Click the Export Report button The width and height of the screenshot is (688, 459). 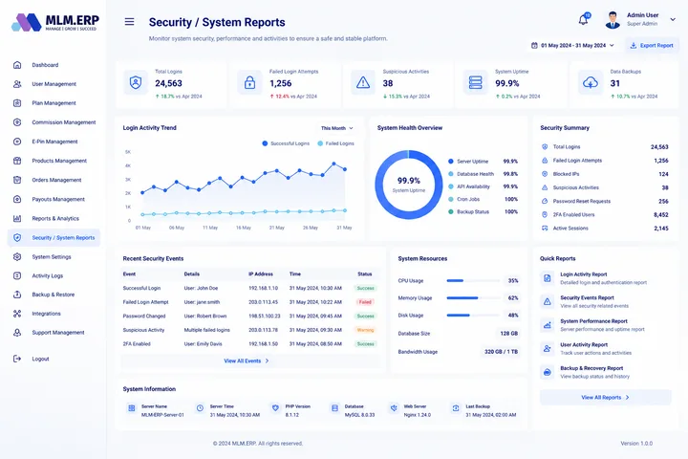[x=652, y=45]
